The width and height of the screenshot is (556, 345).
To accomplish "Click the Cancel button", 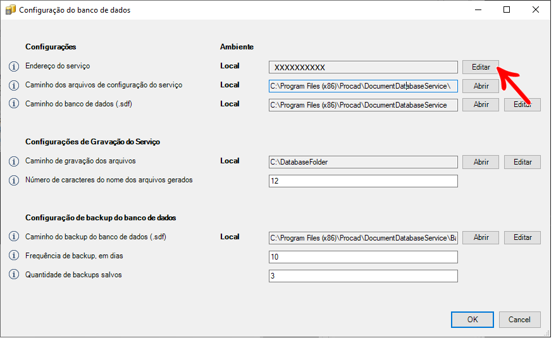I will [x=519, y=320].
